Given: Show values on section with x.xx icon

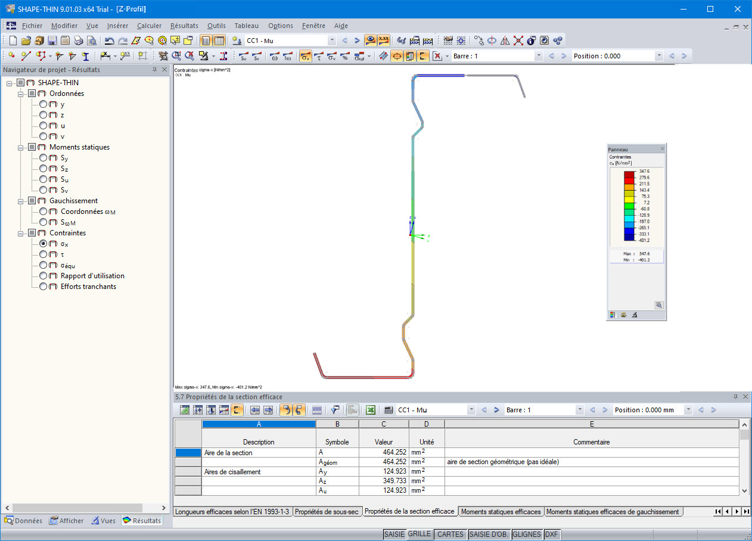Looking at the screenshot, I should [384, 41].
